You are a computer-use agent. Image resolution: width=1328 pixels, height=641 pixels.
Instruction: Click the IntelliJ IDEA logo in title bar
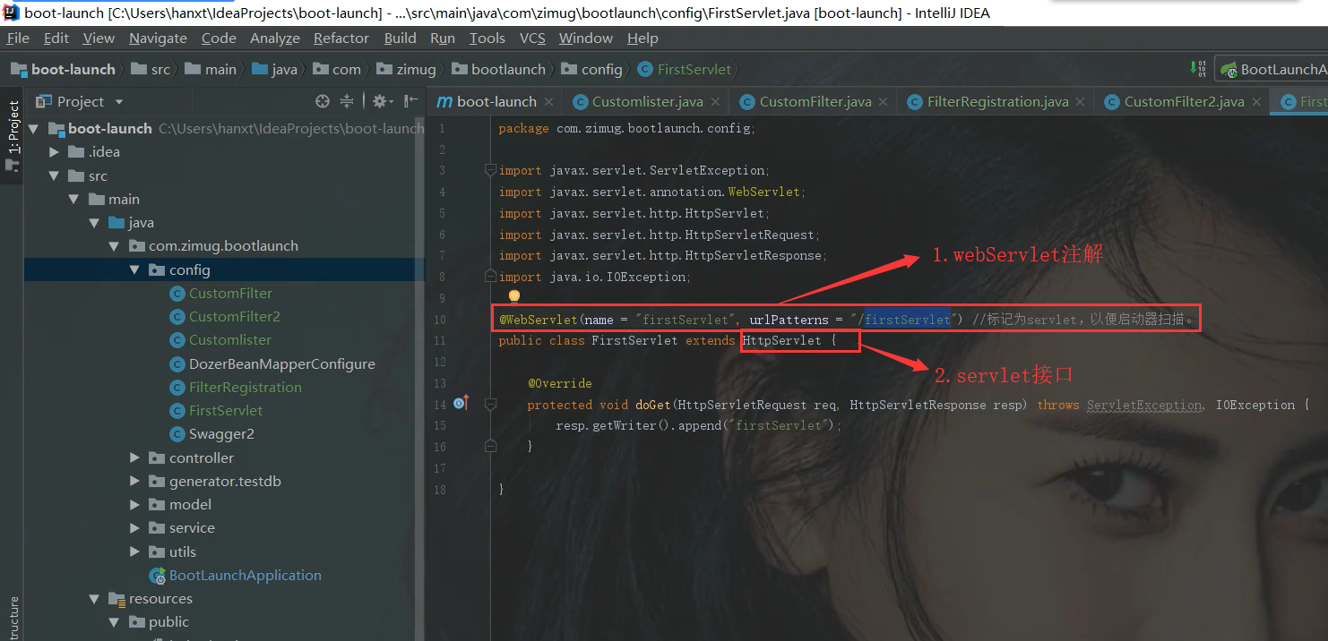click(x=11, y=13)
